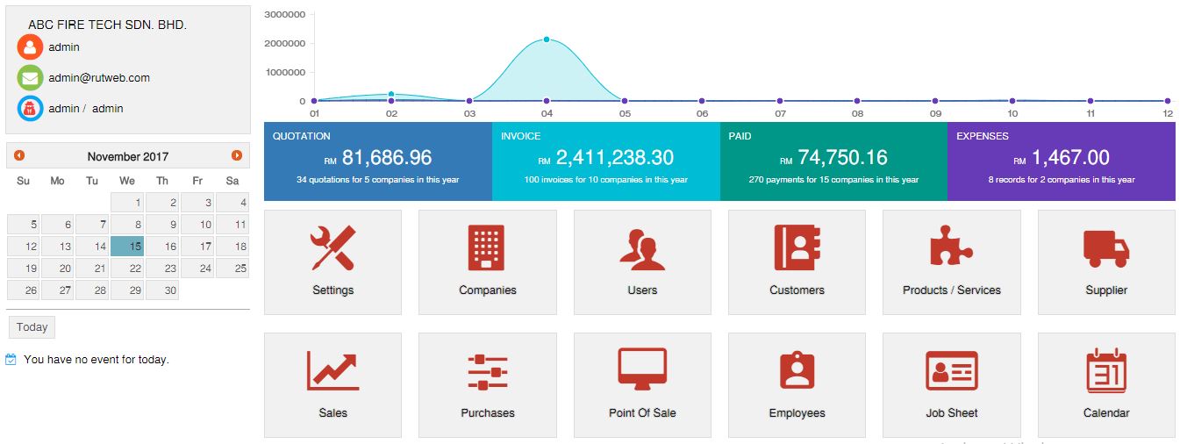1187x444 pixels.
Task: Open the Supplier truck icon
Action: point(1105,248)
